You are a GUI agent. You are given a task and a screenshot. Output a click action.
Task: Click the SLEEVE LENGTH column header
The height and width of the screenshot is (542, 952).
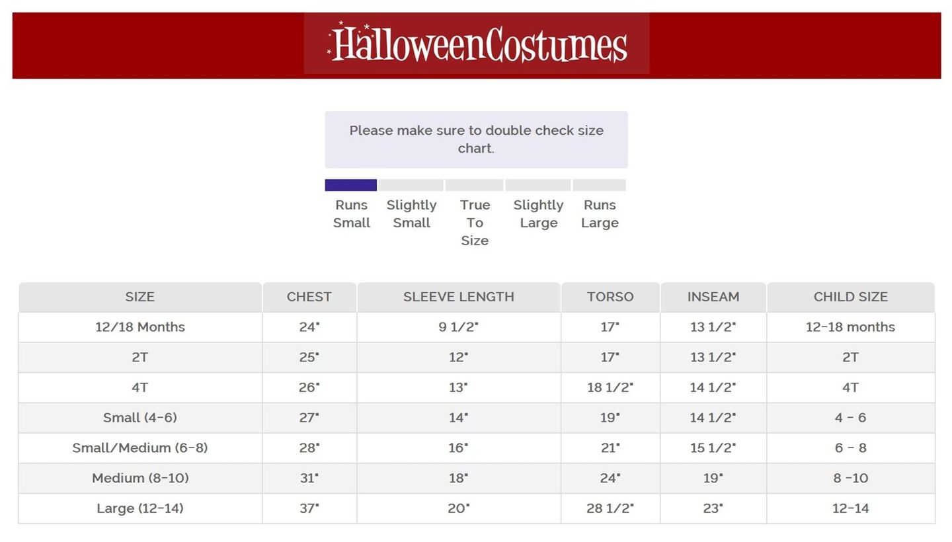[x=458, y=297]
